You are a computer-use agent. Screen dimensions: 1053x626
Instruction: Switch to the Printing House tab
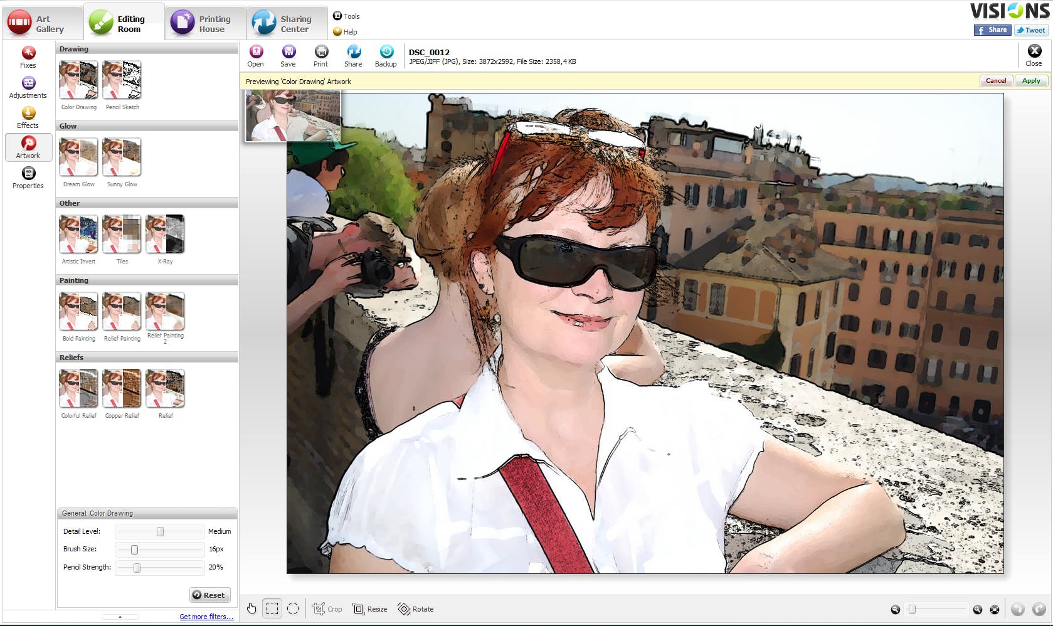point(205,24)
